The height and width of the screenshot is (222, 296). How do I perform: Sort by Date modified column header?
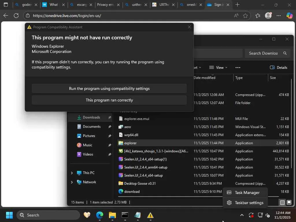pyautogui.click(x=204, y=78)
